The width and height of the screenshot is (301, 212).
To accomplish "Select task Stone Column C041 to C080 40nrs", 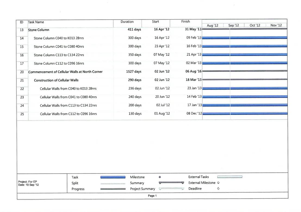I will (x=59, y=46).
